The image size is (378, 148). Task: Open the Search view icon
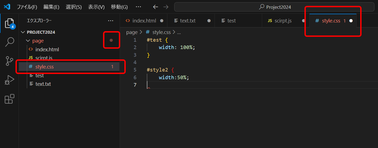tap(9, 42)
